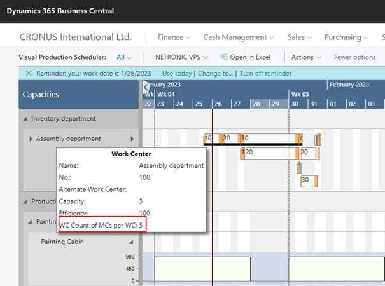Open the All filter dropdown
This screenshot has height=286, width=385.
pyautogui.click(x=124, y=57)
